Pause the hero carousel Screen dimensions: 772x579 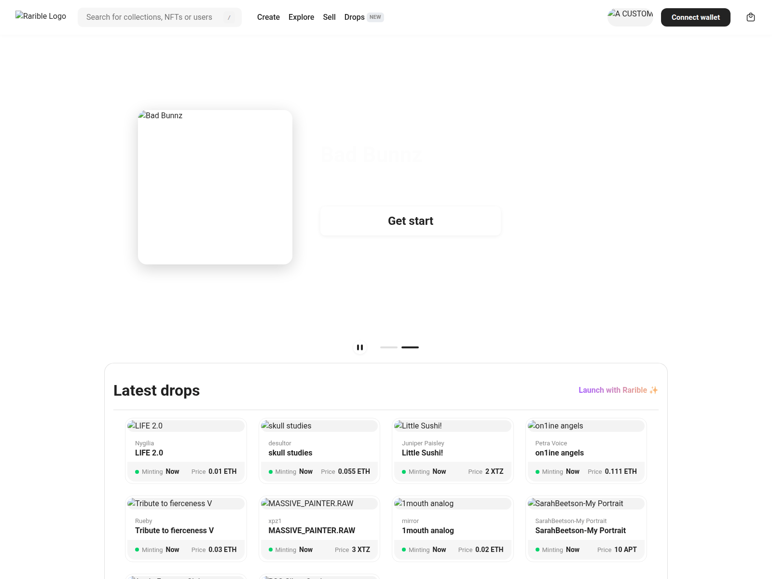point(360,347)
